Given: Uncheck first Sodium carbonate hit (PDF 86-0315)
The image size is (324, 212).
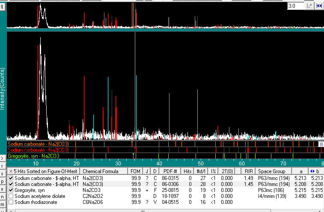Looking at the screenshot, I should coord(11,178).
